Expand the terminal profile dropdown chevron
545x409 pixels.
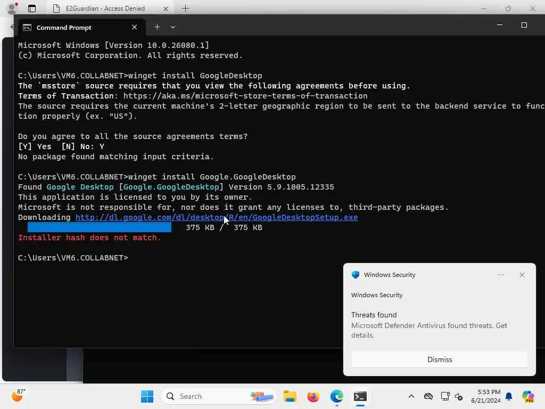173,27
